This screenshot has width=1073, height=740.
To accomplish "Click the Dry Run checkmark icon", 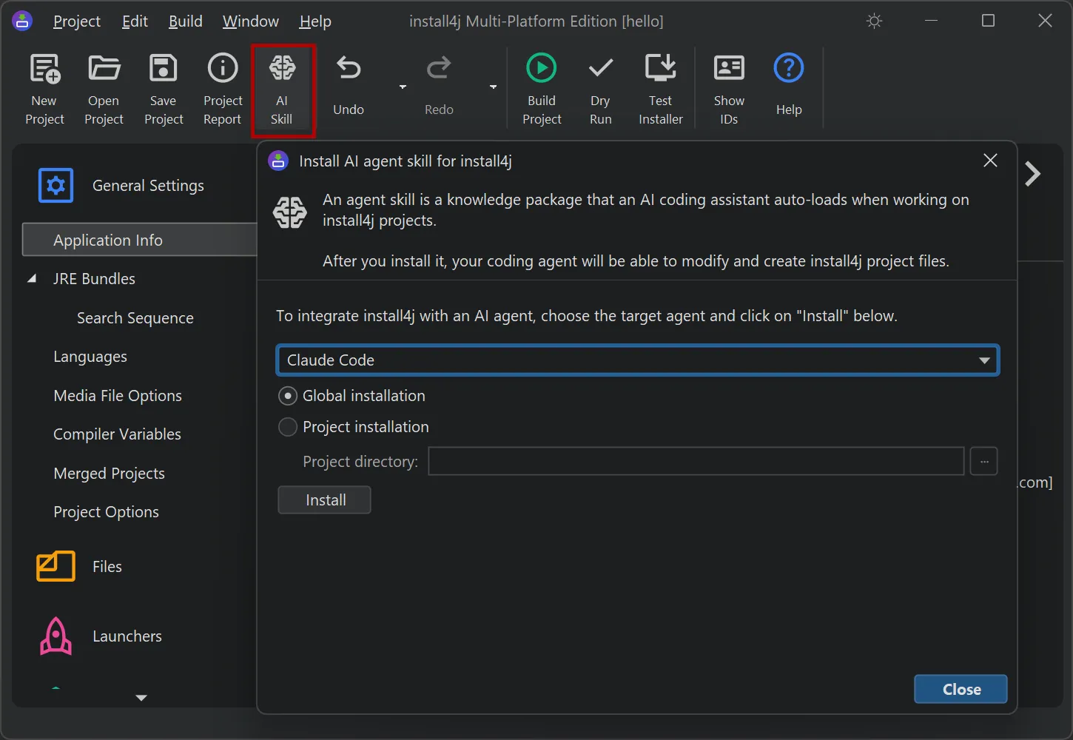I will pyautogui.click(x=600, y=68).
